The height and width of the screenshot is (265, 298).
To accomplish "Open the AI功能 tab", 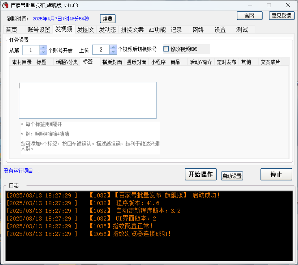I will tap(157, 30).
